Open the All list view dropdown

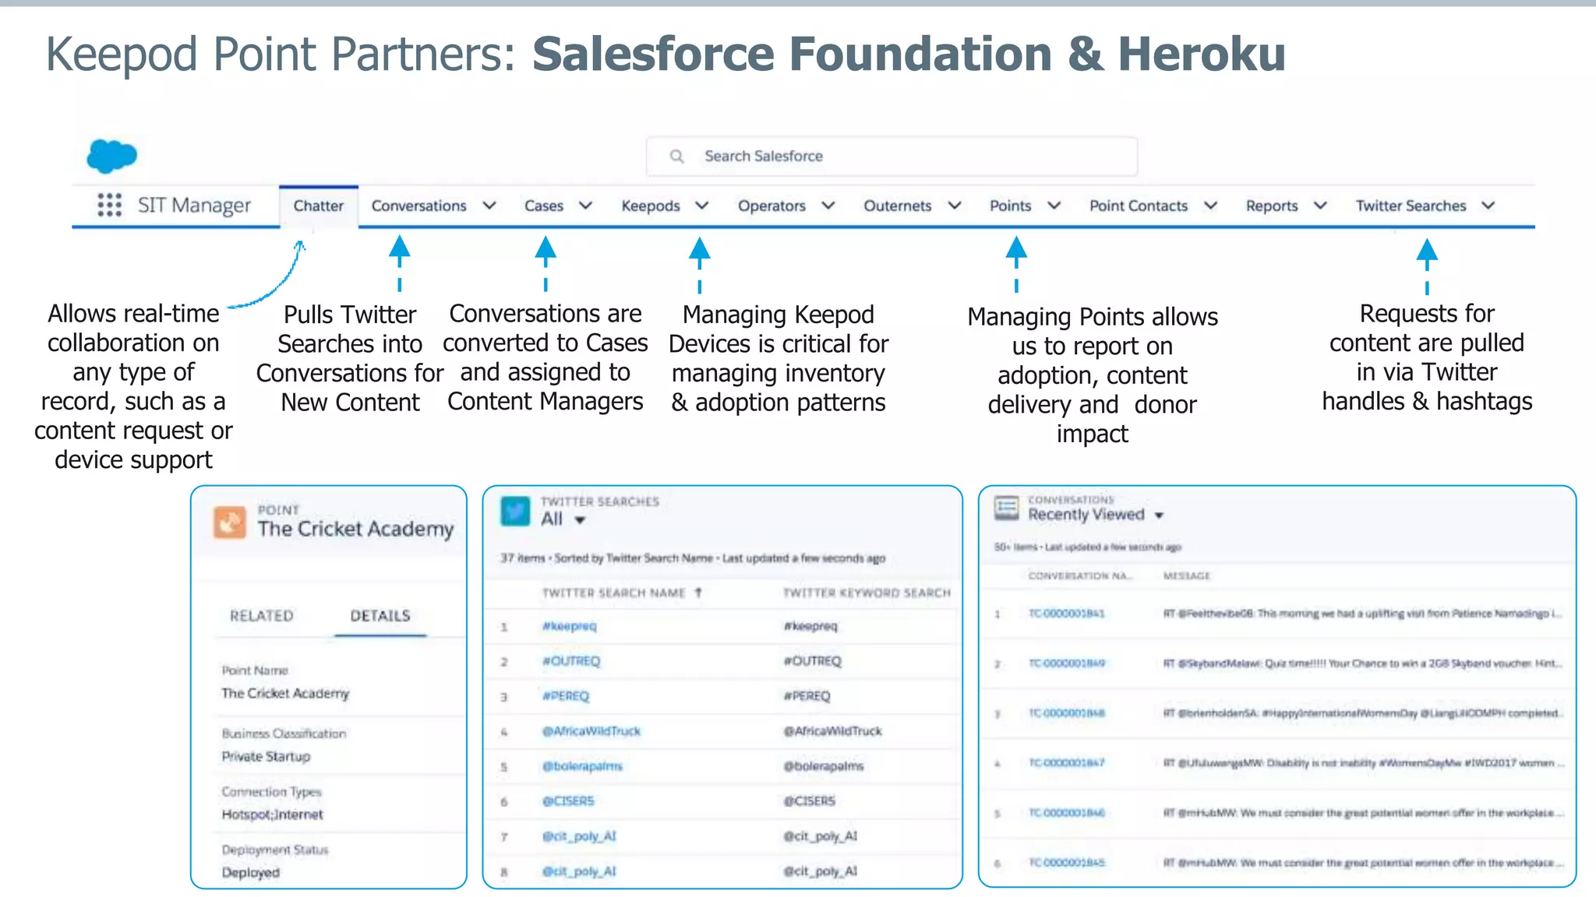[x=580, y=520]
